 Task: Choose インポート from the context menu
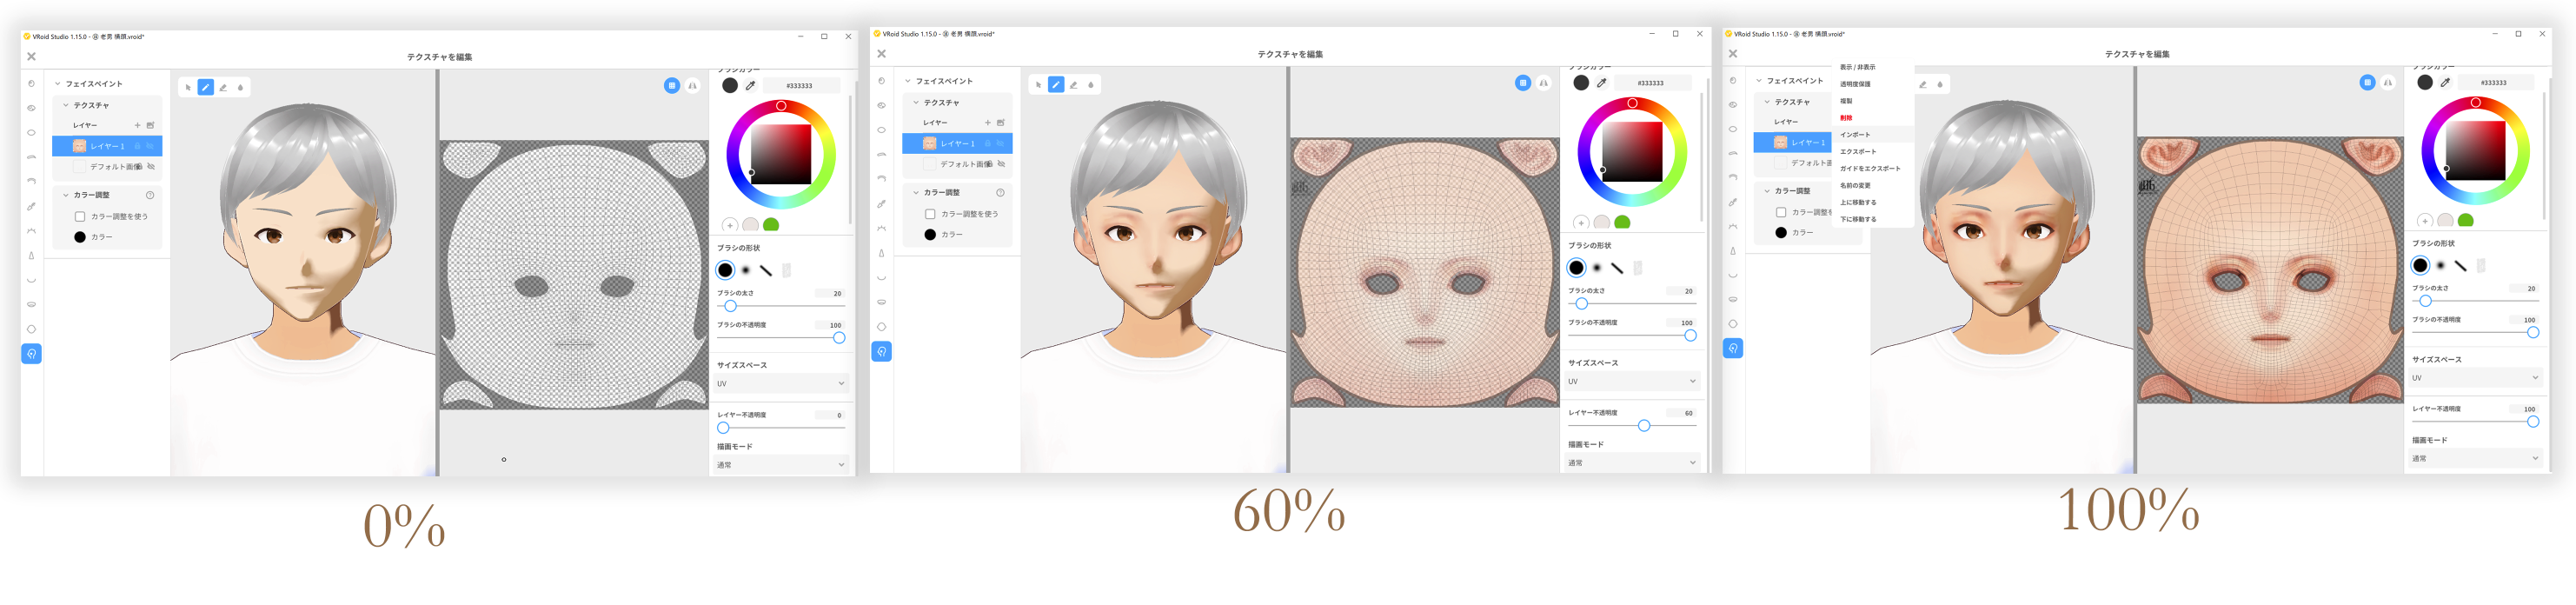[1855, 135]
